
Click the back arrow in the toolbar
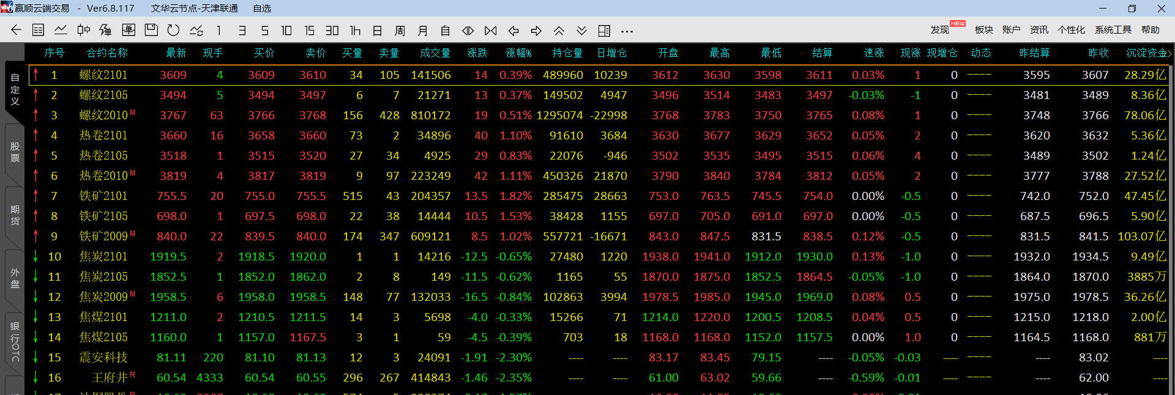coord(17,30)
